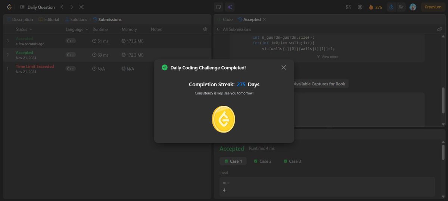Switch to the Code tab
Screen dimensions: 448x201
[x=225, y=19]
